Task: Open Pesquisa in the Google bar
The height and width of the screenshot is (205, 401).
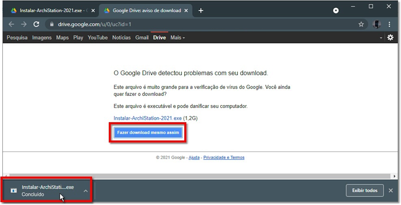Action: point(17,38)
